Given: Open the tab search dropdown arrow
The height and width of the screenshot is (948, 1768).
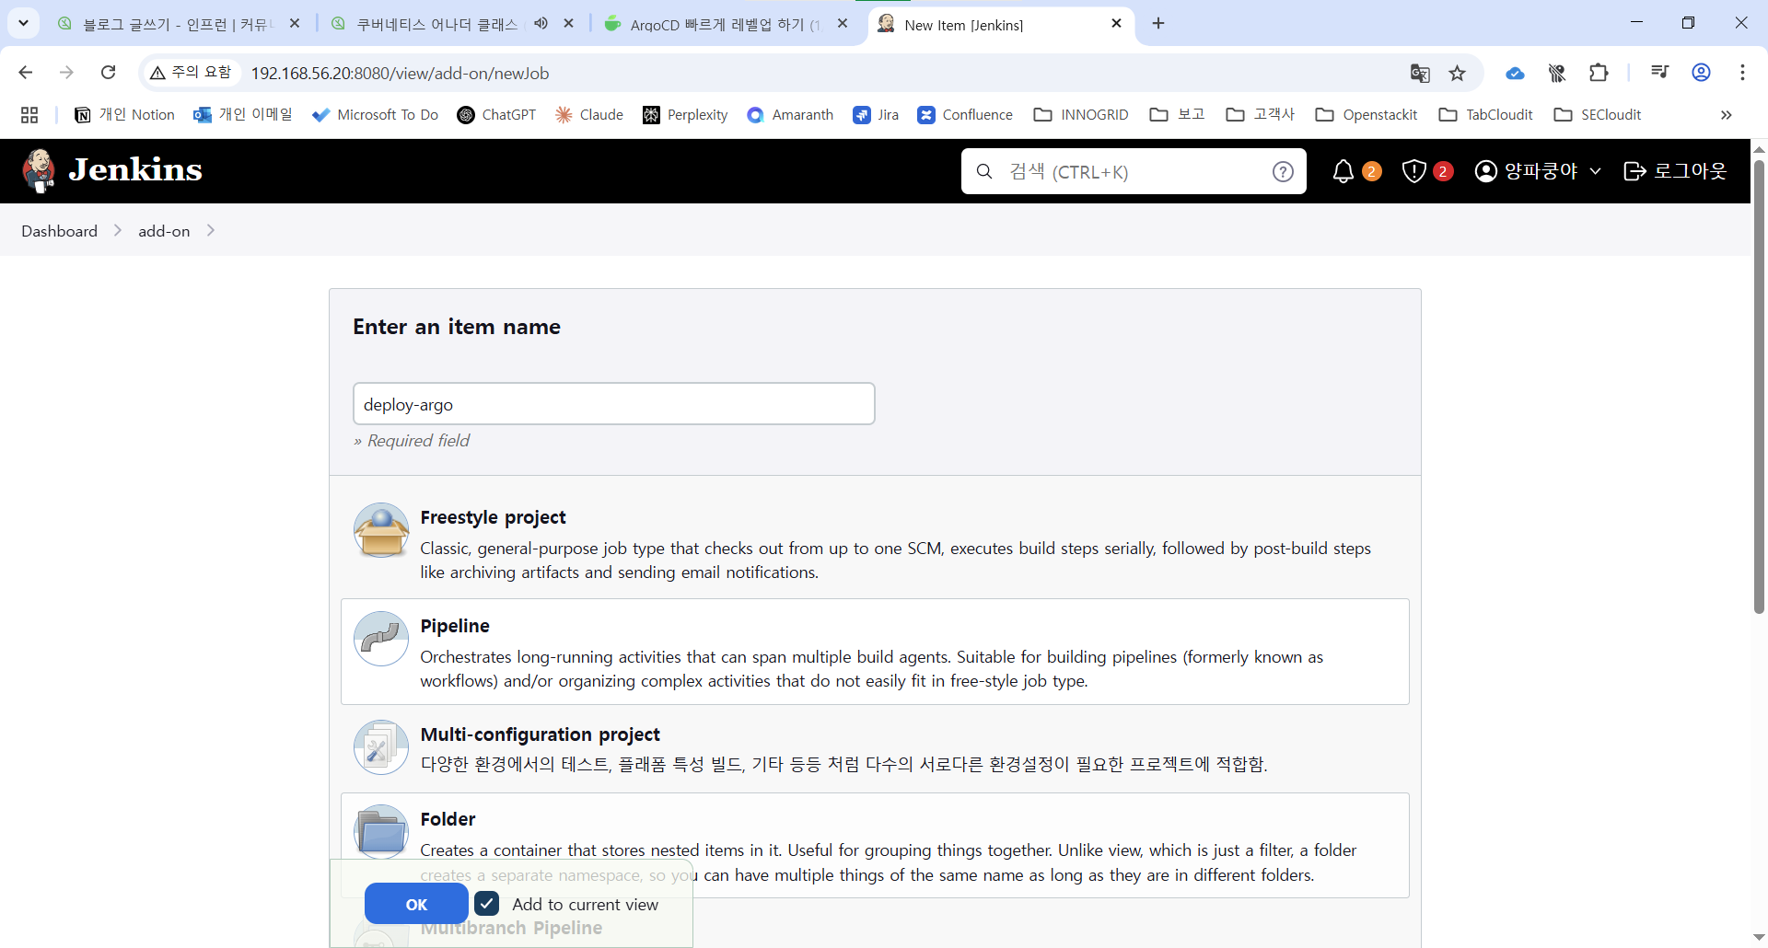Looking at the screenshot, I should tap(23, 23).
